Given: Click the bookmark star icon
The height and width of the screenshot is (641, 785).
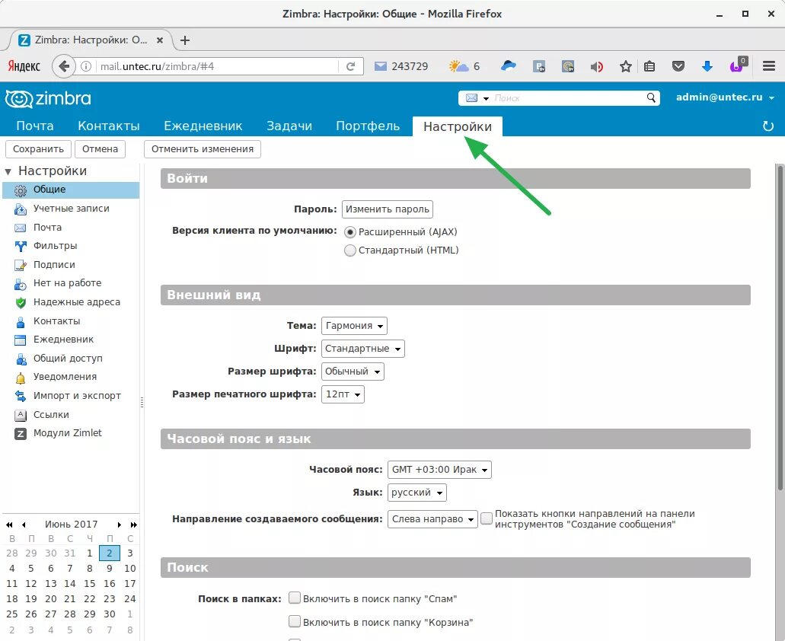Looking at the screenshot, I should [625, 66].
